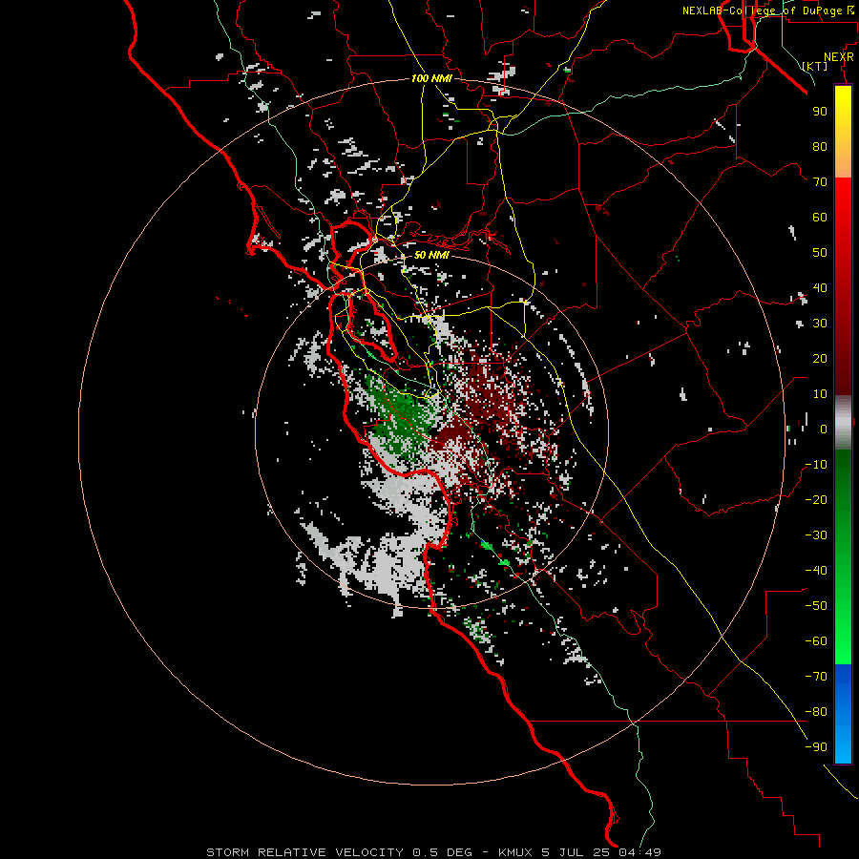Click the "5 JUL 25" date text

tap(576, 852)
